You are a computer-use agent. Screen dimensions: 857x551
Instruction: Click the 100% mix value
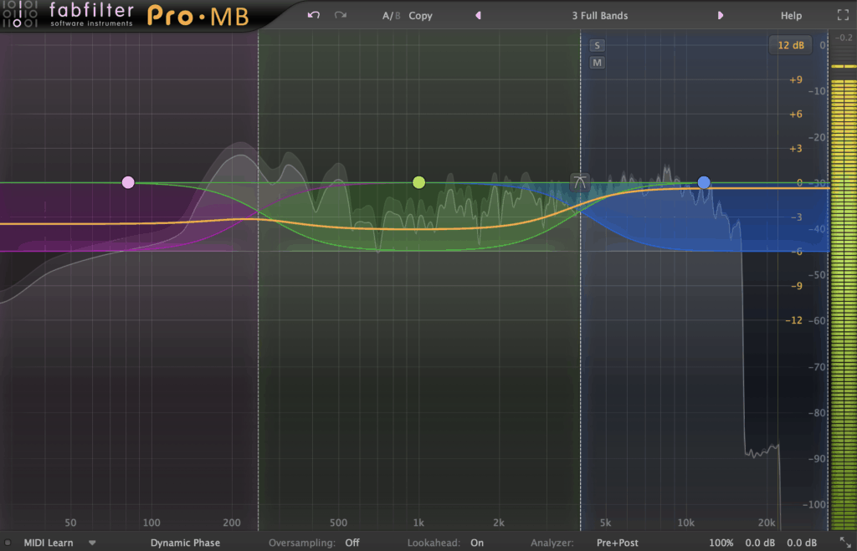coord(721,543)
